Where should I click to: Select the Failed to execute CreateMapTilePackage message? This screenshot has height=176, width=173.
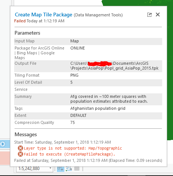70,154
